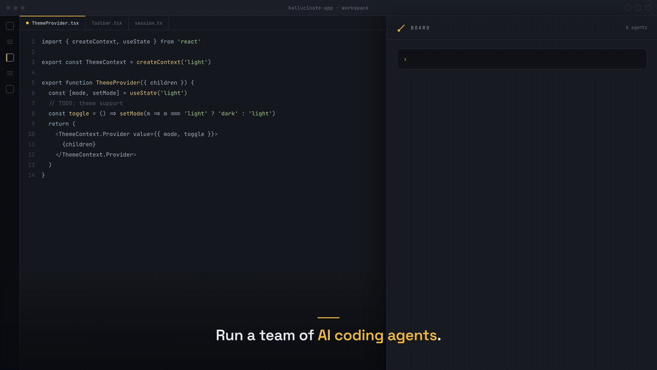Viewport: 657px width, 370px height.
Task: Click the bottommost square icon in the left sidebar
Action: tap(10, 89)
